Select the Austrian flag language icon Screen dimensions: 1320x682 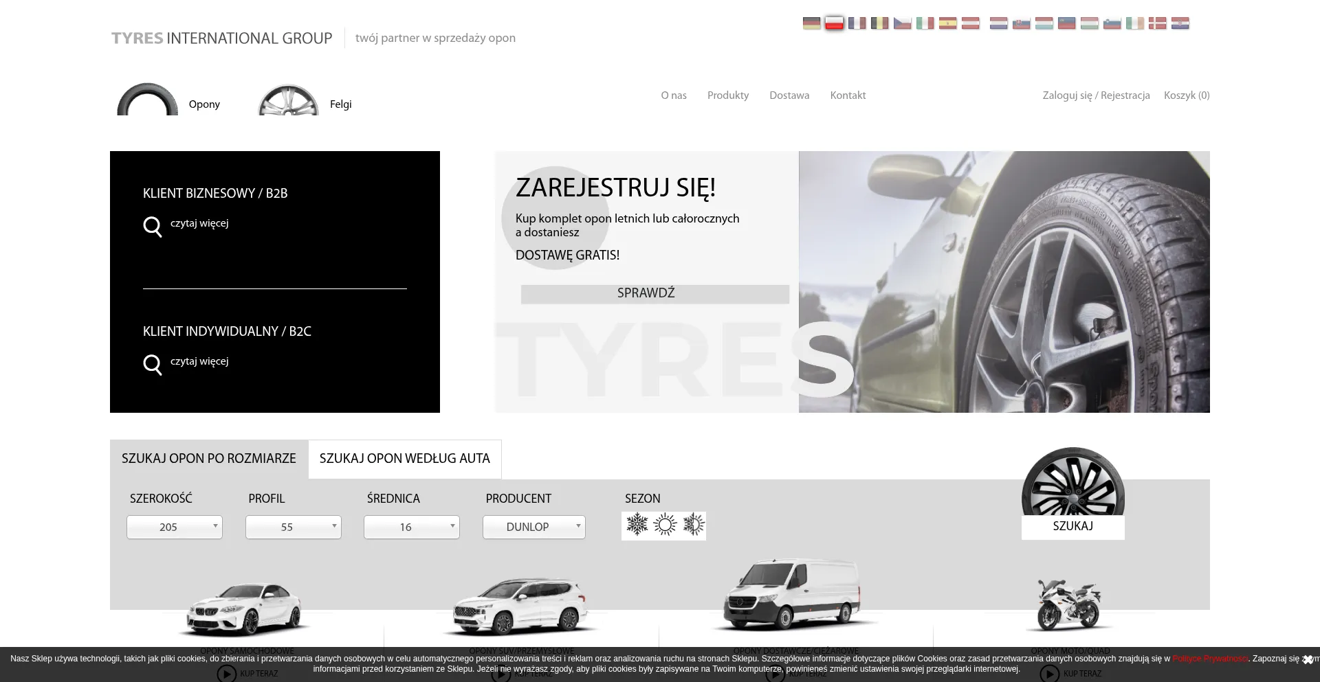pos(970,23)
